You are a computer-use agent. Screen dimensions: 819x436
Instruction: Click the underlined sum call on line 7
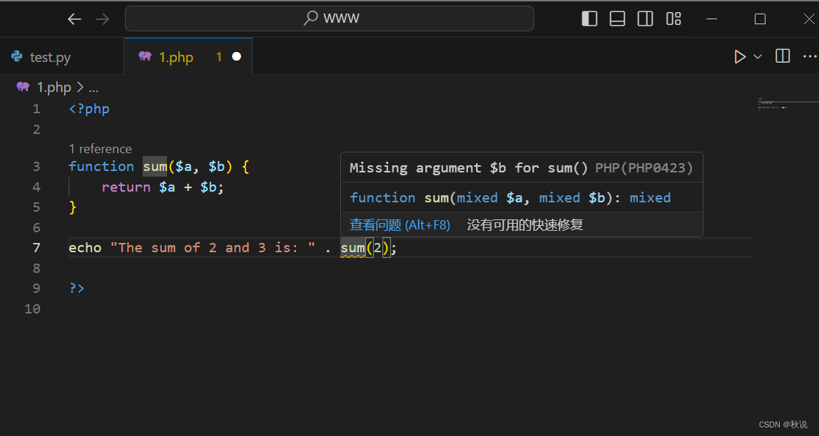pos(352,248)
